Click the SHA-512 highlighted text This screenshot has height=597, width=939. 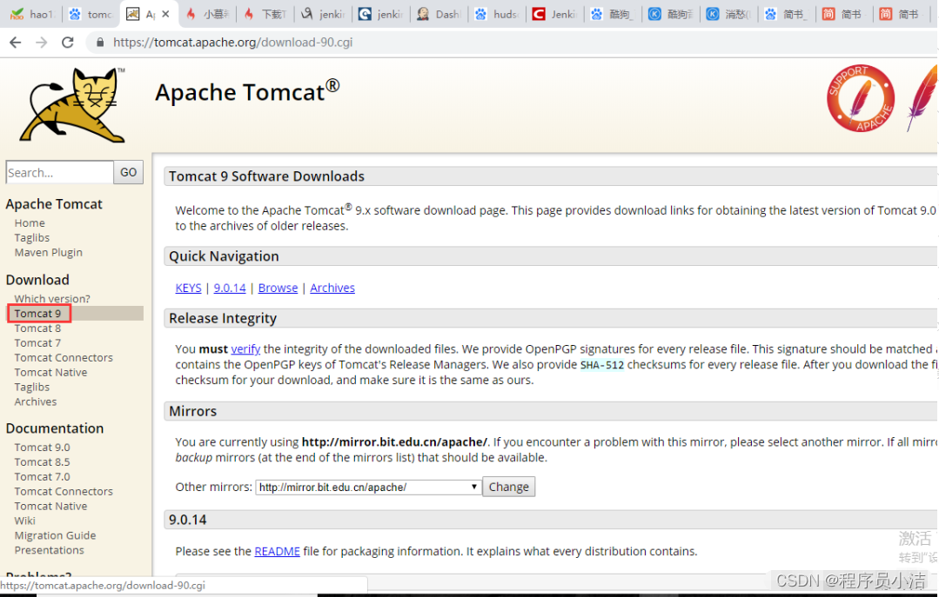(602, 365)
